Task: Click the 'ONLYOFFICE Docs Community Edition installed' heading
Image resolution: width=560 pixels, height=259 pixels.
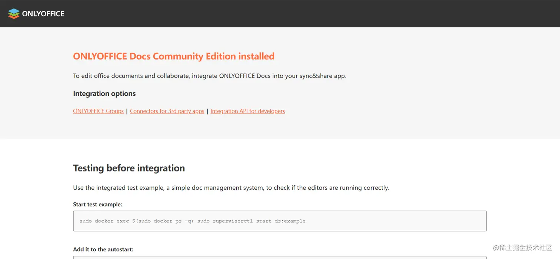Action: click(x=174, y=56)
